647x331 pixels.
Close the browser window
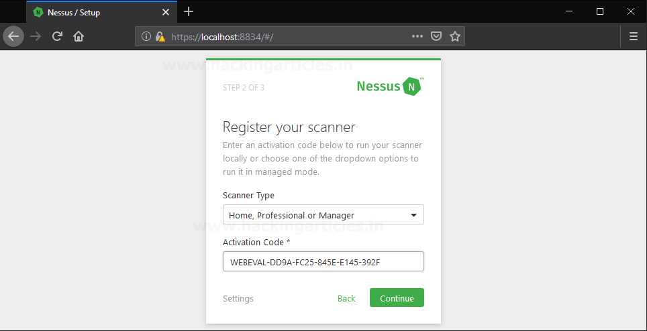pos(630,11)
